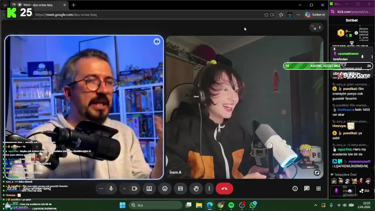Open Task View on the taskbar
Viewport: 375px width, 211px height.
[189, 205]
